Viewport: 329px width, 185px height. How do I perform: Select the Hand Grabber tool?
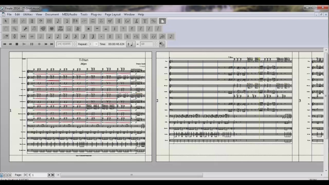[6, 29]
